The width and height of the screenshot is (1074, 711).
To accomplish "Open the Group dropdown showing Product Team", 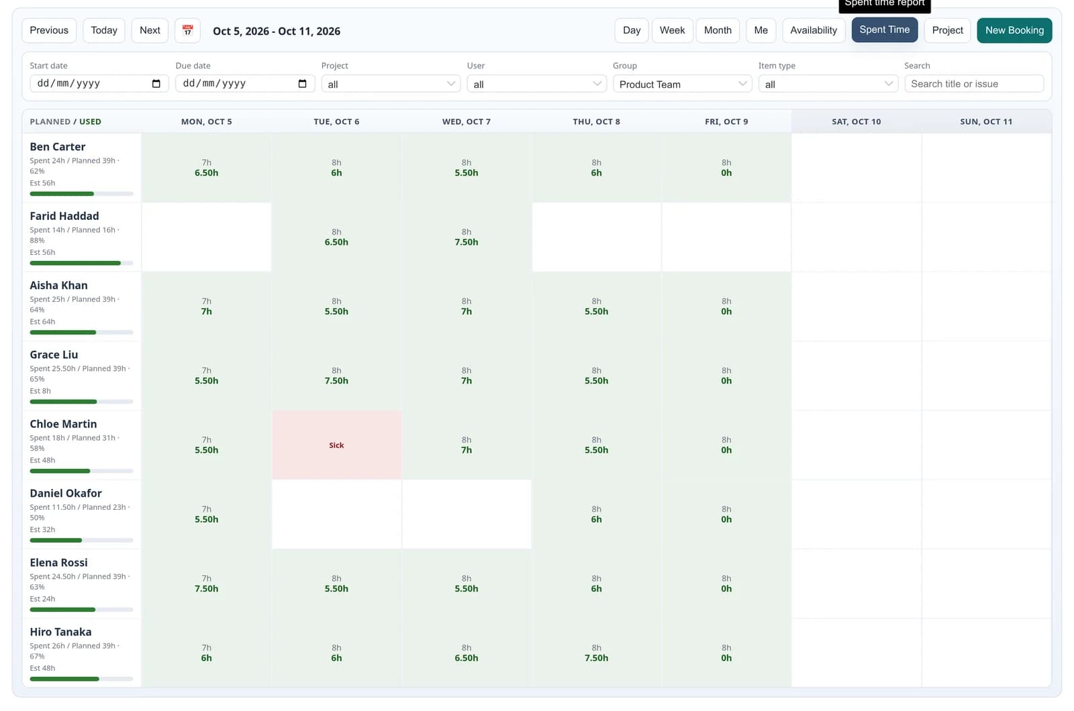I will (682, 84).
